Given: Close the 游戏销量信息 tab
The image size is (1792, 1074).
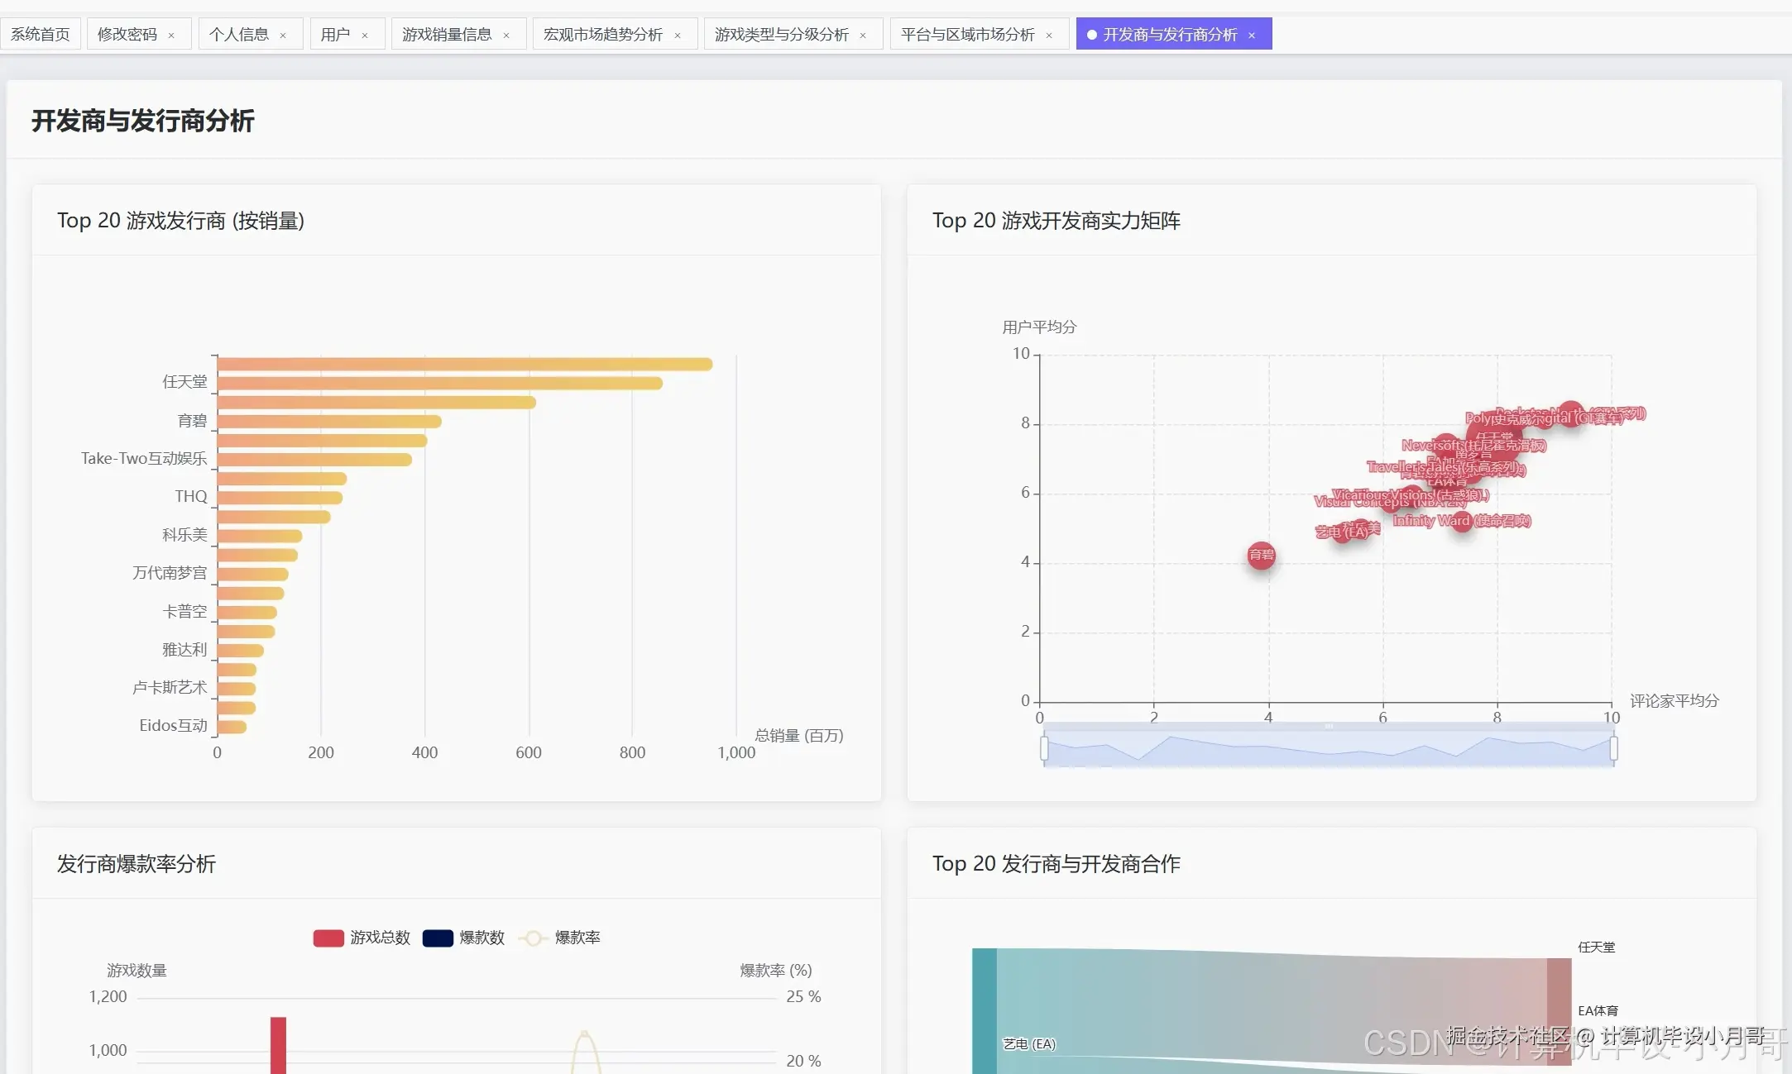Looking at the screenshot, I should pyautogui.click(x=506, y=36).
